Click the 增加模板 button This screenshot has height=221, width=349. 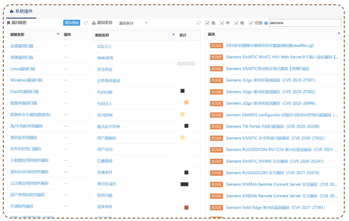click(x=72, y=23)
